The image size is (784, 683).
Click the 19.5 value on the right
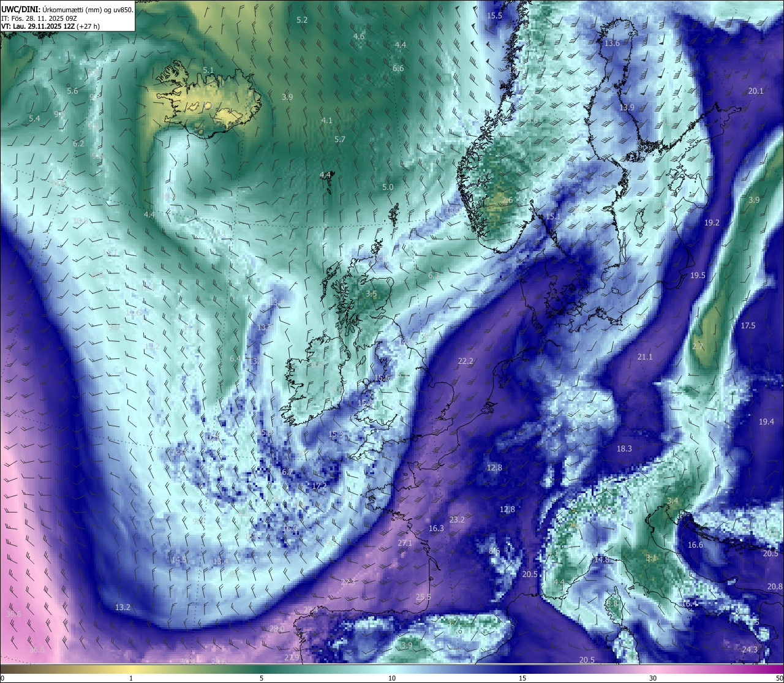[x=698, y=276]
